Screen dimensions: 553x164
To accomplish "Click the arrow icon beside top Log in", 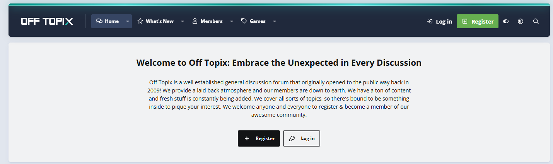I will [x=429, y=21].
